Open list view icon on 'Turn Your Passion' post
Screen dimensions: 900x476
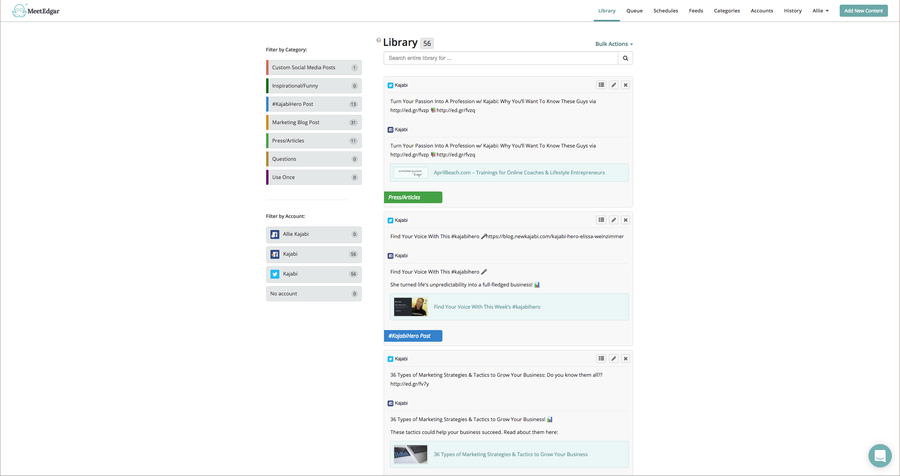coord(601,85)
